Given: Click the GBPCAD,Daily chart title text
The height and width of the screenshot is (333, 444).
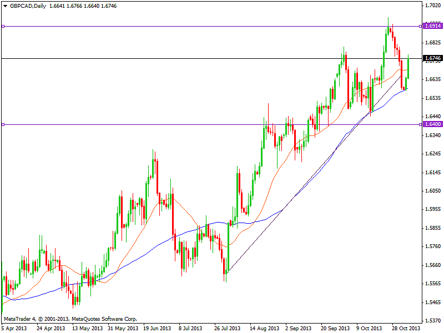Looking at the screenshot, I should [x=27, y=5].
